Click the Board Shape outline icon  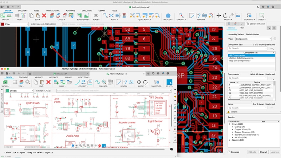(x=80, y=16)
